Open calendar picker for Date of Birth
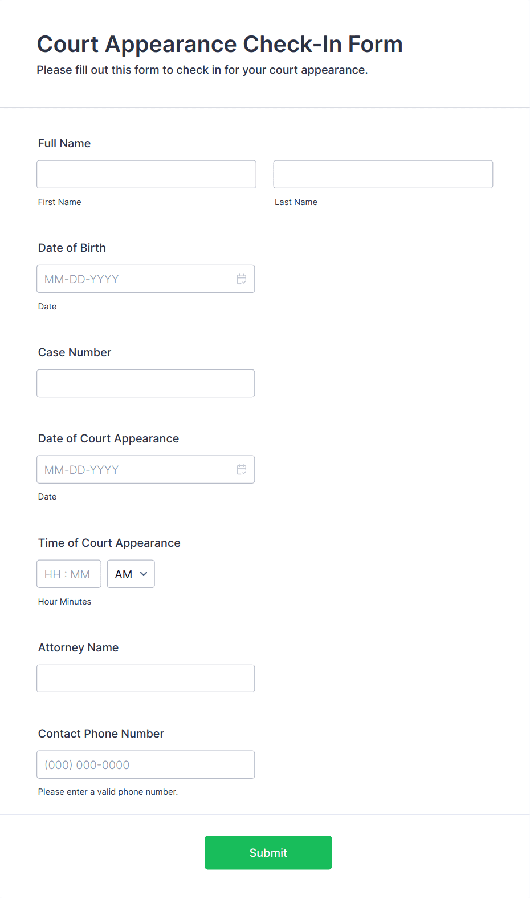The image size is (530, 898). (242, 279)
